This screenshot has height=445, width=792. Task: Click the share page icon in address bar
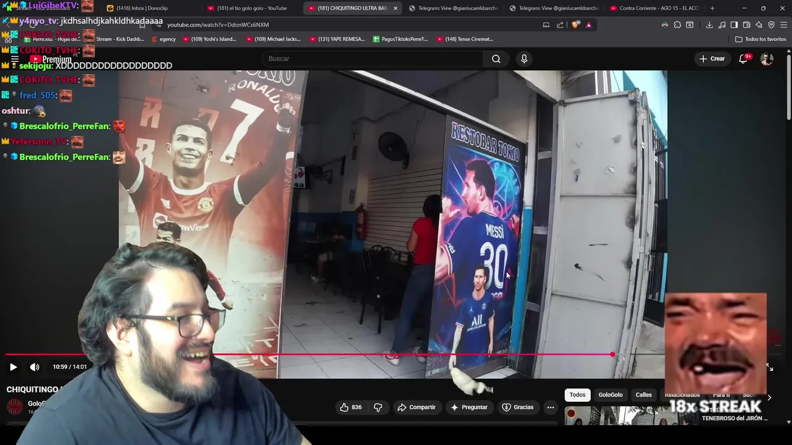560,25
